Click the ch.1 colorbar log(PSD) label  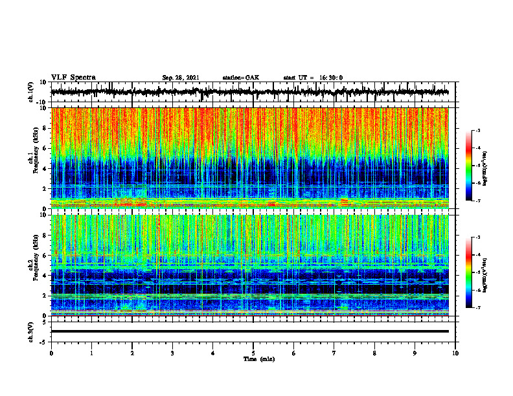coord(485,169)
